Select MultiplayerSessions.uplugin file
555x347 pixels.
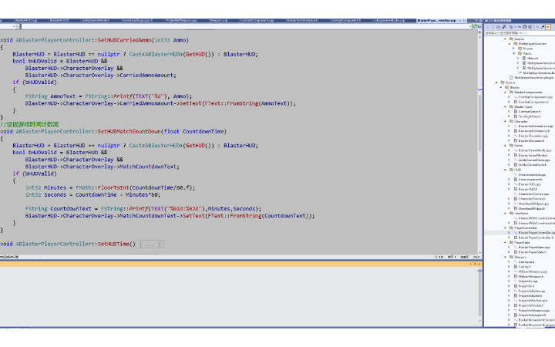click(534, 77)
